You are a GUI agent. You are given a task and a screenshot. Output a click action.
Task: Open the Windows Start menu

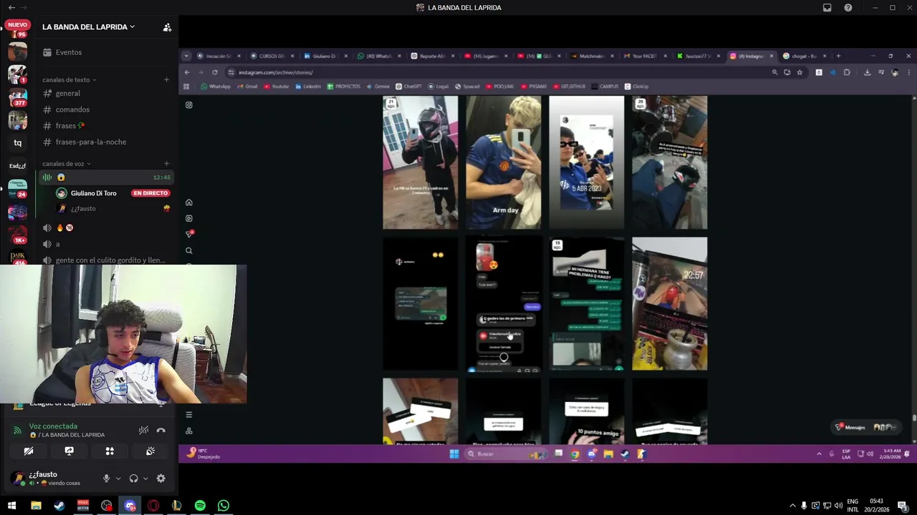pos(11,506)
